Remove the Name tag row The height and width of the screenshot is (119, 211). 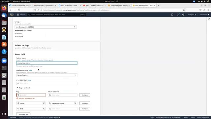click(x=85, y=103)
